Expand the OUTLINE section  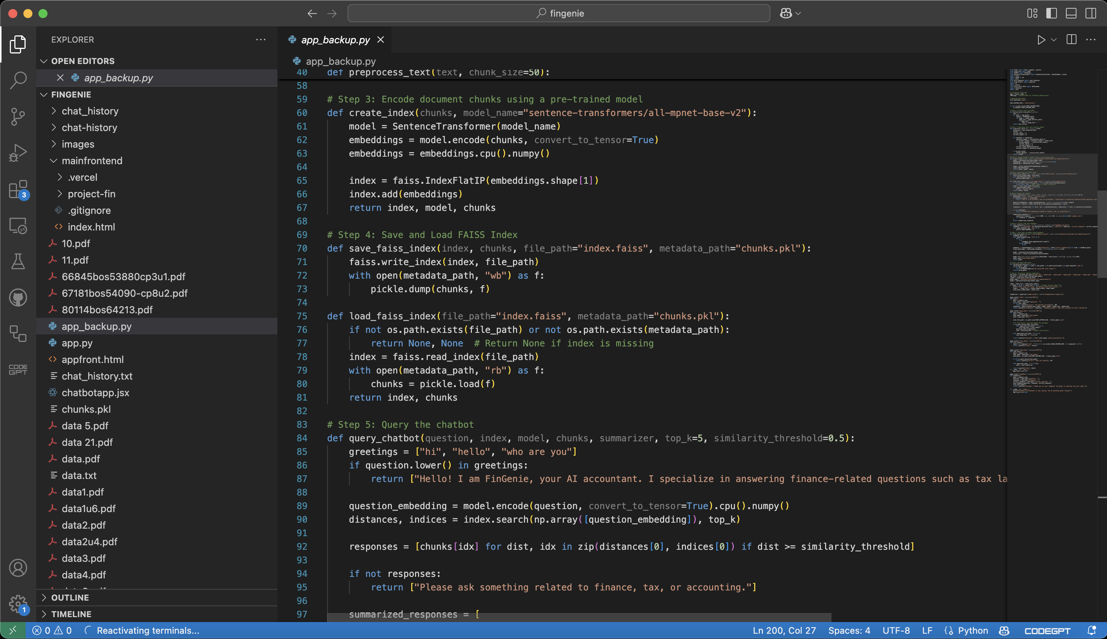click(x=70, y=597)
